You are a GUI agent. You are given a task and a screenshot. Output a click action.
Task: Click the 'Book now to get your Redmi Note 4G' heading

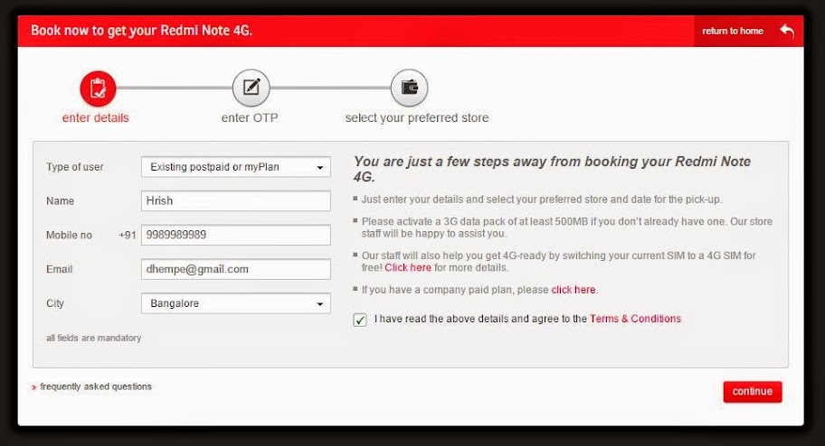[141, 31]
